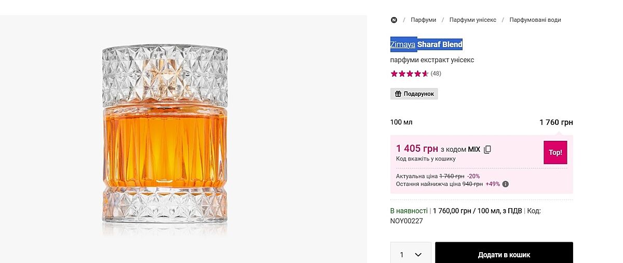This screenshot has width=623, height=263.
Task: Click the gift icon on Подарунок badge
Action: pos(398,94)
